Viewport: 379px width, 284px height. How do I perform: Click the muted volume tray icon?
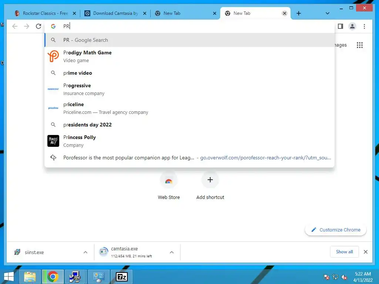pyautogui.click(x=344, y=277)
